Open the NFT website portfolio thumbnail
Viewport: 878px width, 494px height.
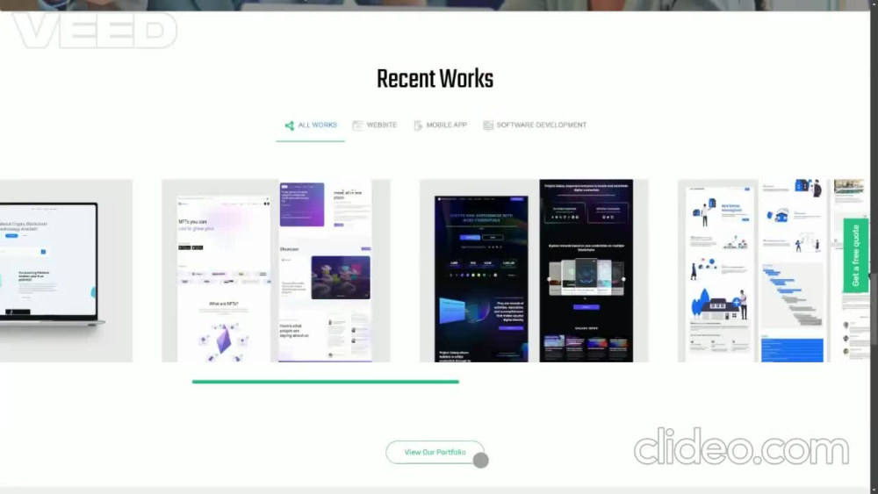coord(276,271)
